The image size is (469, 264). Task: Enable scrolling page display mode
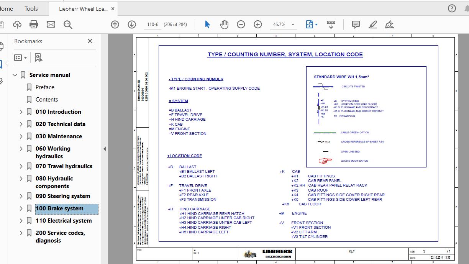click(331, 24)
